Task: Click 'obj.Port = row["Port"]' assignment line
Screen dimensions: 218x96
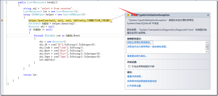Action: pyautogui.click(x=70, y=54)
